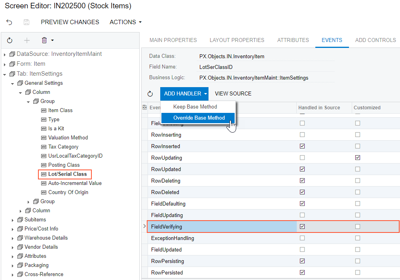Open the delete icon dropdown arrow
The width and height of the screenshot is (400, 280).
coord(52,40)
